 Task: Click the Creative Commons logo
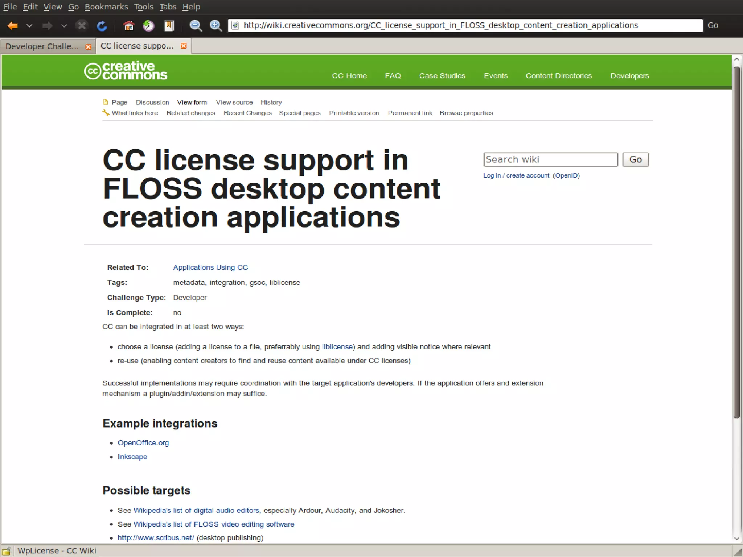pos(126,71)
